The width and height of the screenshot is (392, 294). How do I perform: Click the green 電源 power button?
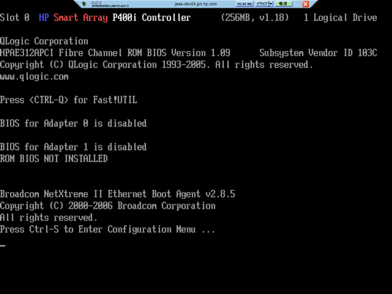pyautogui.click(x=283, y=4)
